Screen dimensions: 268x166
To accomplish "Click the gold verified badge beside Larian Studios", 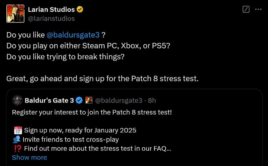I will (x=80, y=10).
